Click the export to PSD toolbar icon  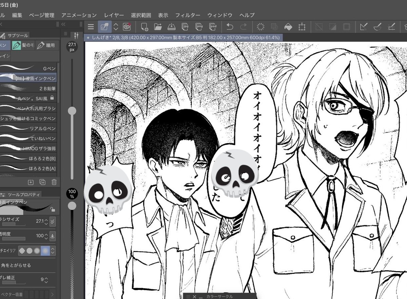[213, 26]
